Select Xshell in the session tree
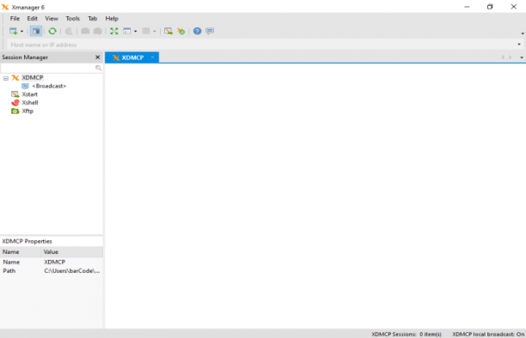This screenshot has width=526, height=338. (30, 102)
